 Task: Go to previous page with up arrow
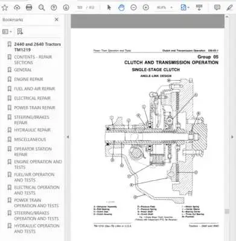click(54, 8)
